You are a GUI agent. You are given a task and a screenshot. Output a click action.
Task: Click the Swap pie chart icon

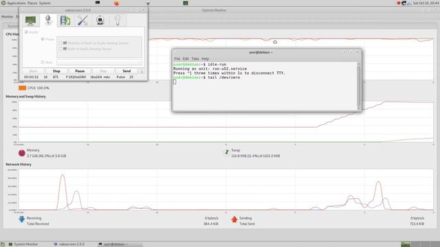[x=226, y=152]
